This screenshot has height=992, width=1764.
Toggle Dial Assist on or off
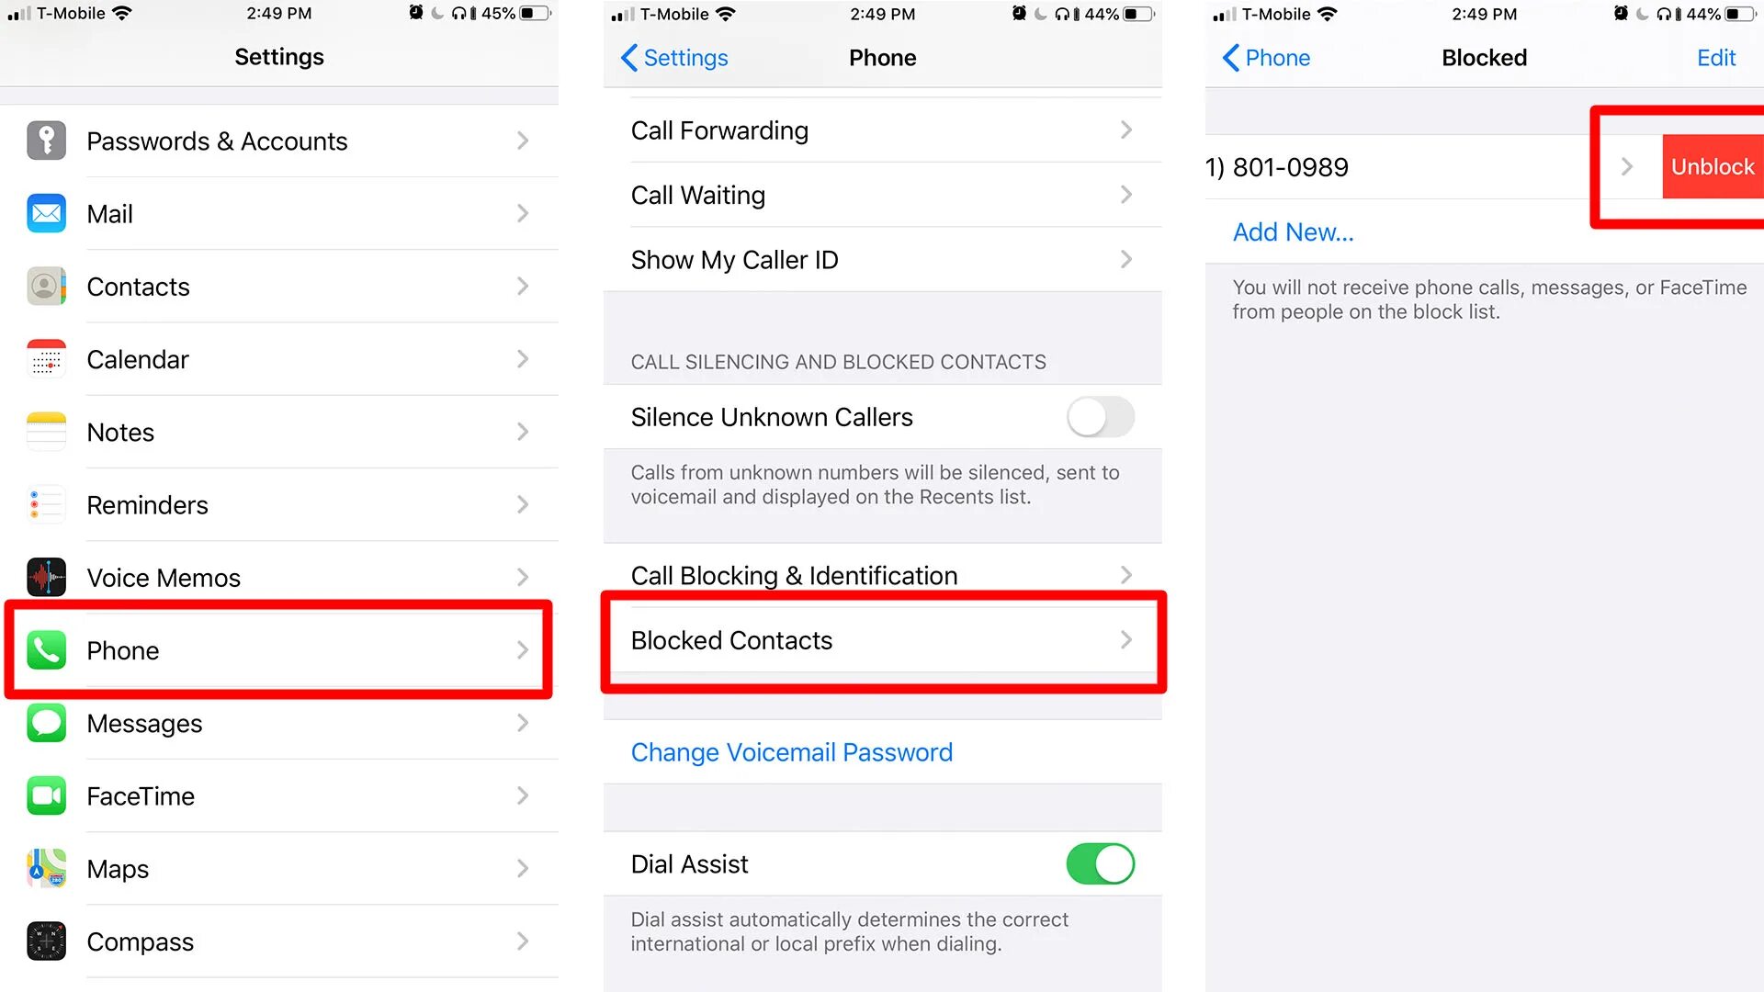[x=1098, y=863]
